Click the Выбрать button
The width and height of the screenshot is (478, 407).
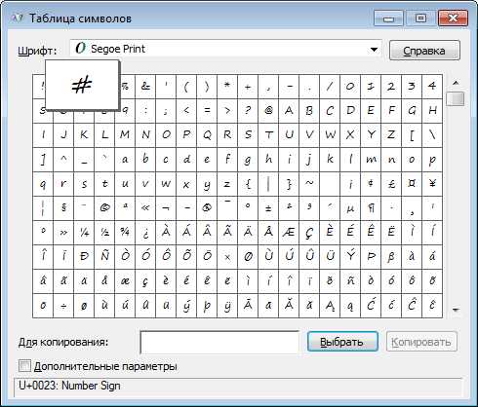coord(342,342)
